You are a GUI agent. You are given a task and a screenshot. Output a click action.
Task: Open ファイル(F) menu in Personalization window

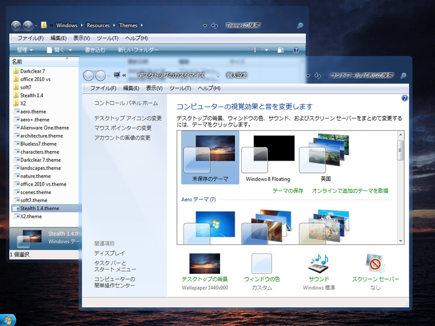(103, 88)
